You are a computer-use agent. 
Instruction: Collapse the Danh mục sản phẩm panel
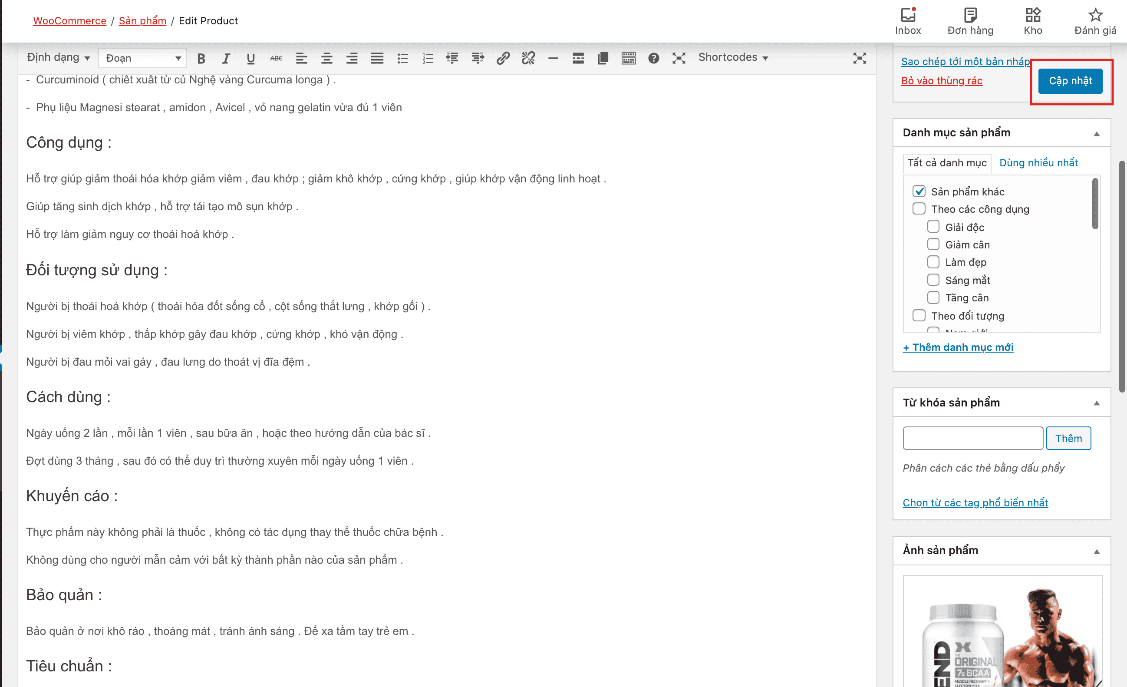1096,134
